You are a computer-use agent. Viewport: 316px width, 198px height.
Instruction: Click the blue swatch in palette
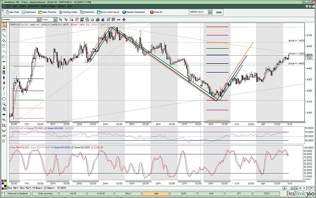3,183
